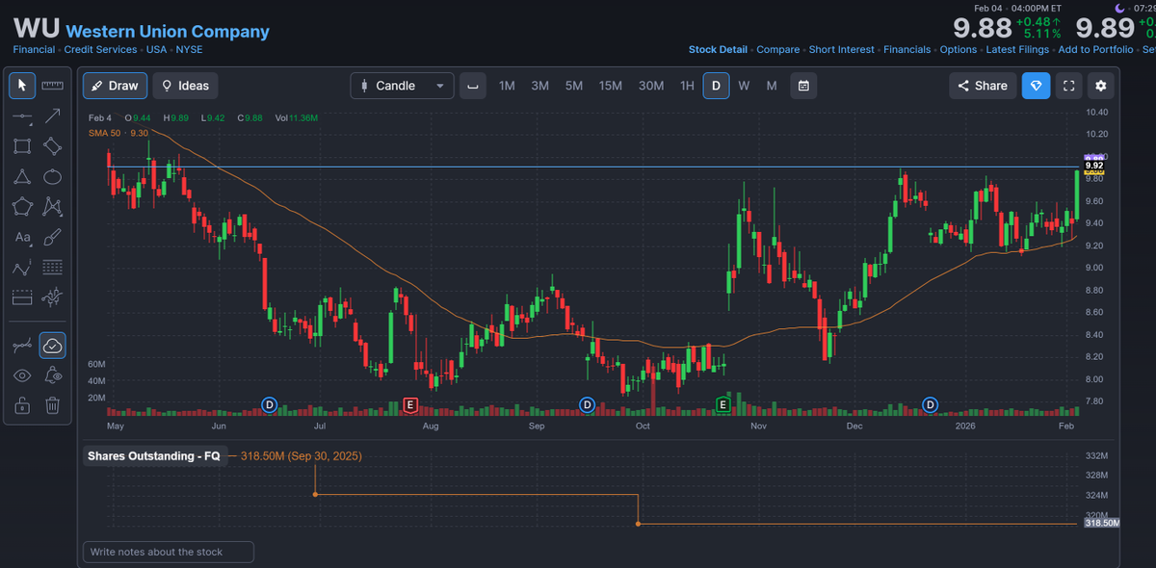This screenshot has height=568, width=1156.
Task: Click the NYSE exchange link
Action: (x=189, y=49)
